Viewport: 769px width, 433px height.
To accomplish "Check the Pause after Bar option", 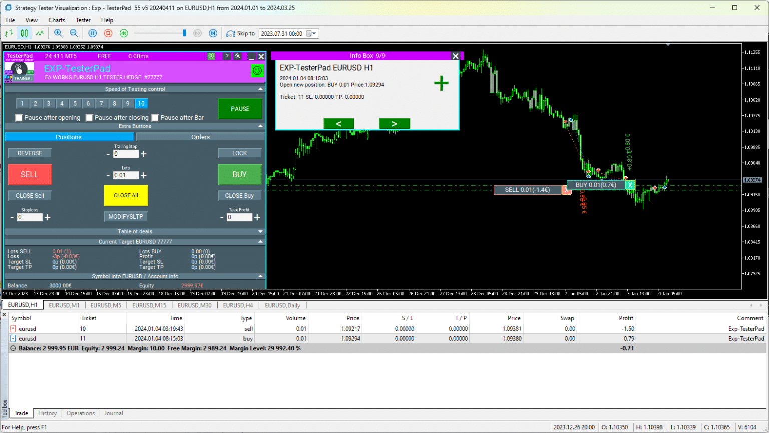I will [x=156, y=117].
